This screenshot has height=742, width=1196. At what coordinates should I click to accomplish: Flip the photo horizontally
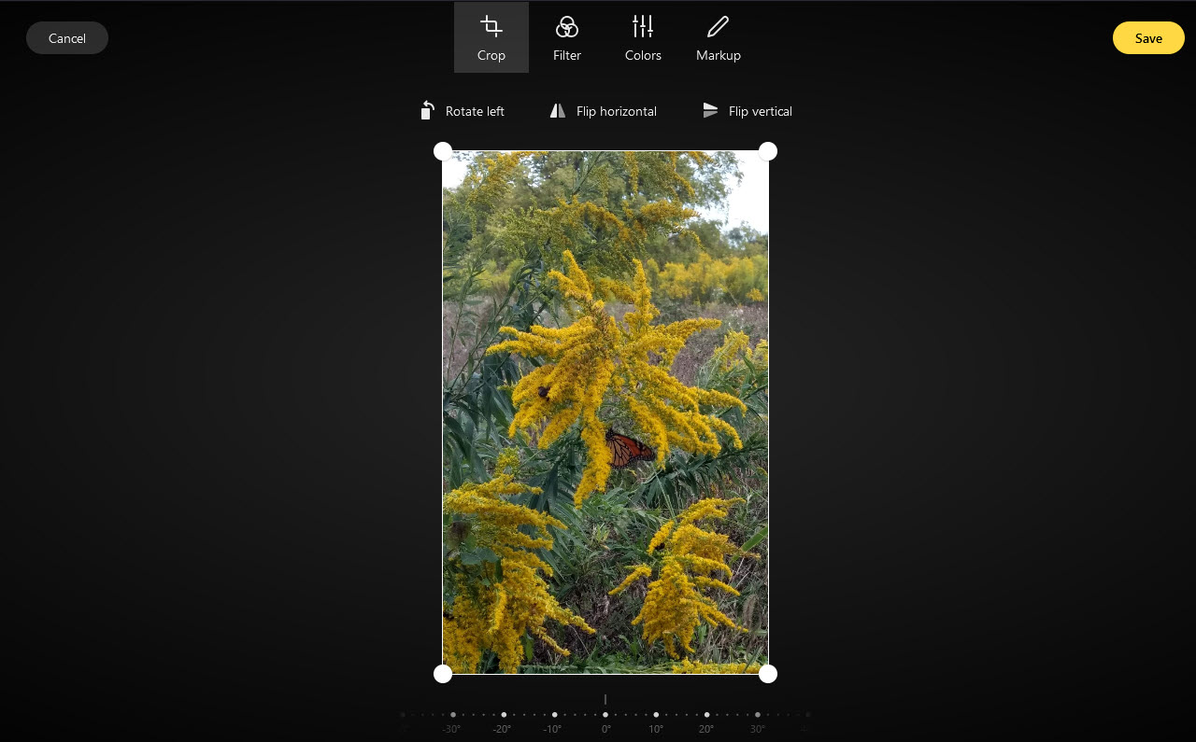(604, 111)
